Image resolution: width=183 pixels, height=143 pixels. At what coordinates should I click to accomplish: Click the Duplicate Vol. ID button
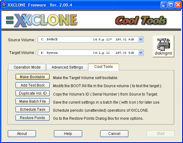(33, 93)
